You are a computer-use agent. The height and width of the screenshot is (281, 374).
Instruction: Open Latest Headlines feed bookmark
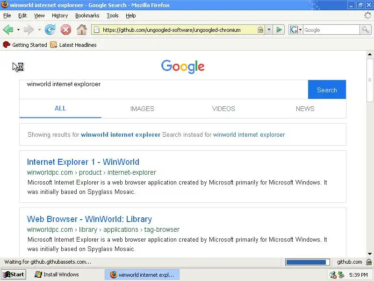(x=73, y=45)
